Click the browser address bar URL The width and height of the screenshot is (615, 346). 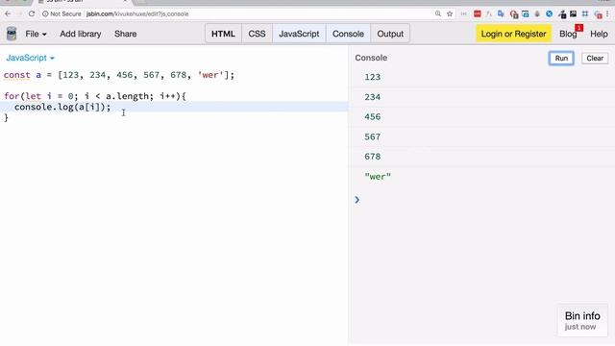pyautogui.click(x=137, y=13)
